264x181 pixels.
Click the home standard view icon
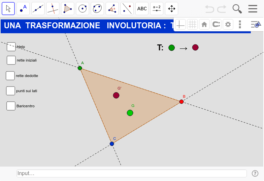tap(204, 24)
